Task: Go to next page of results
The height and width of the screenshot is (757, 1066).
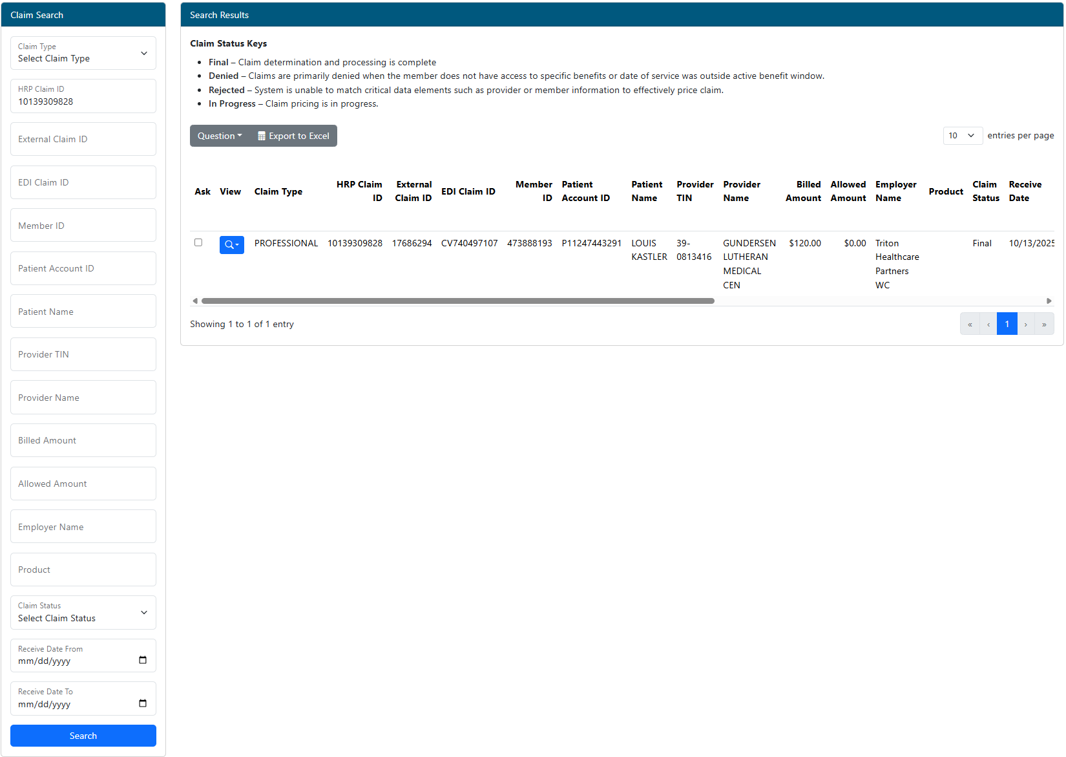Action: [1025, 324]
